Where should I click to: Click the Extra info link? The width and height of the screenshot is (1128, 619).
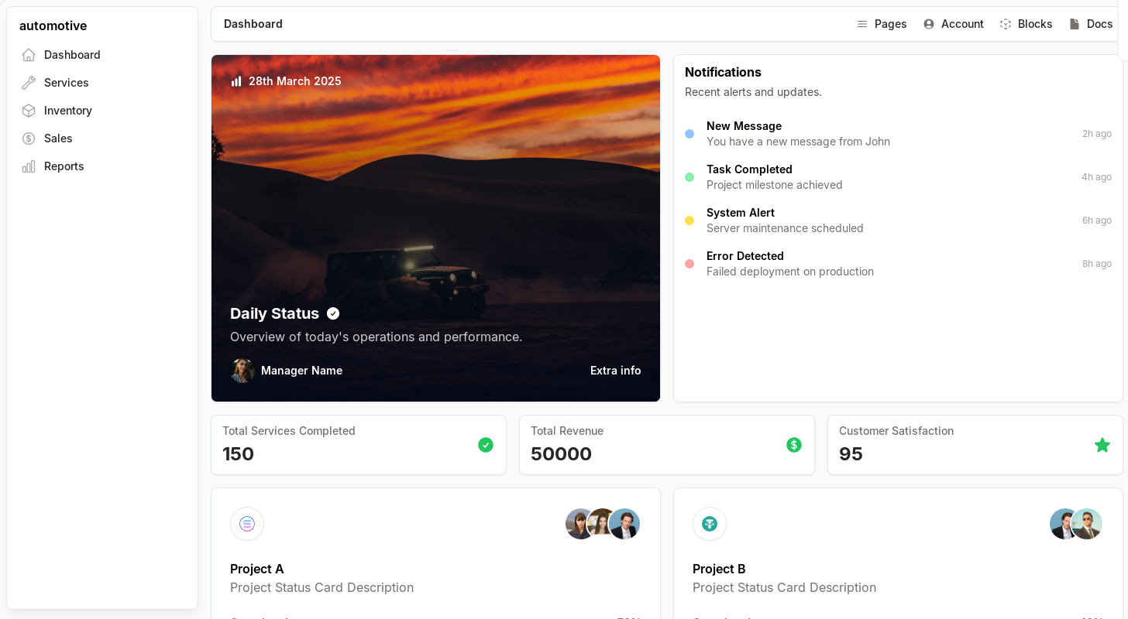click(615, 371)
